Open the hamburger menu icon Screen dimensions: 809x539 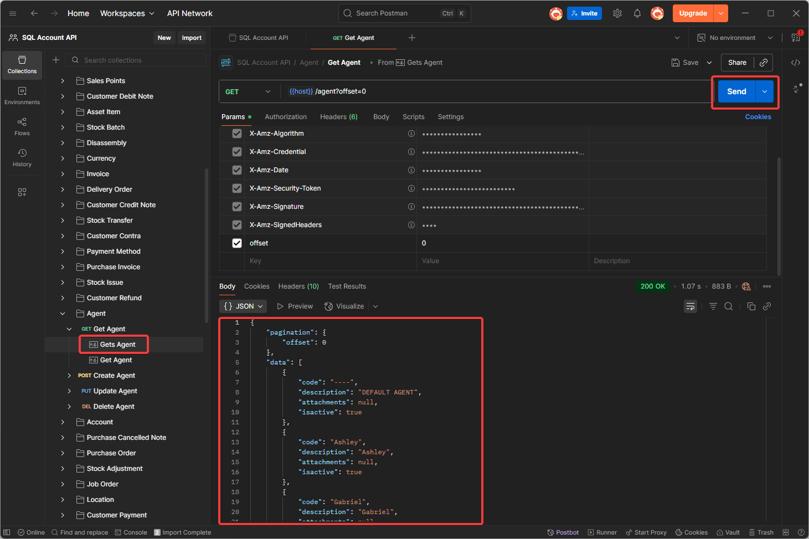[x=13, y=13]
